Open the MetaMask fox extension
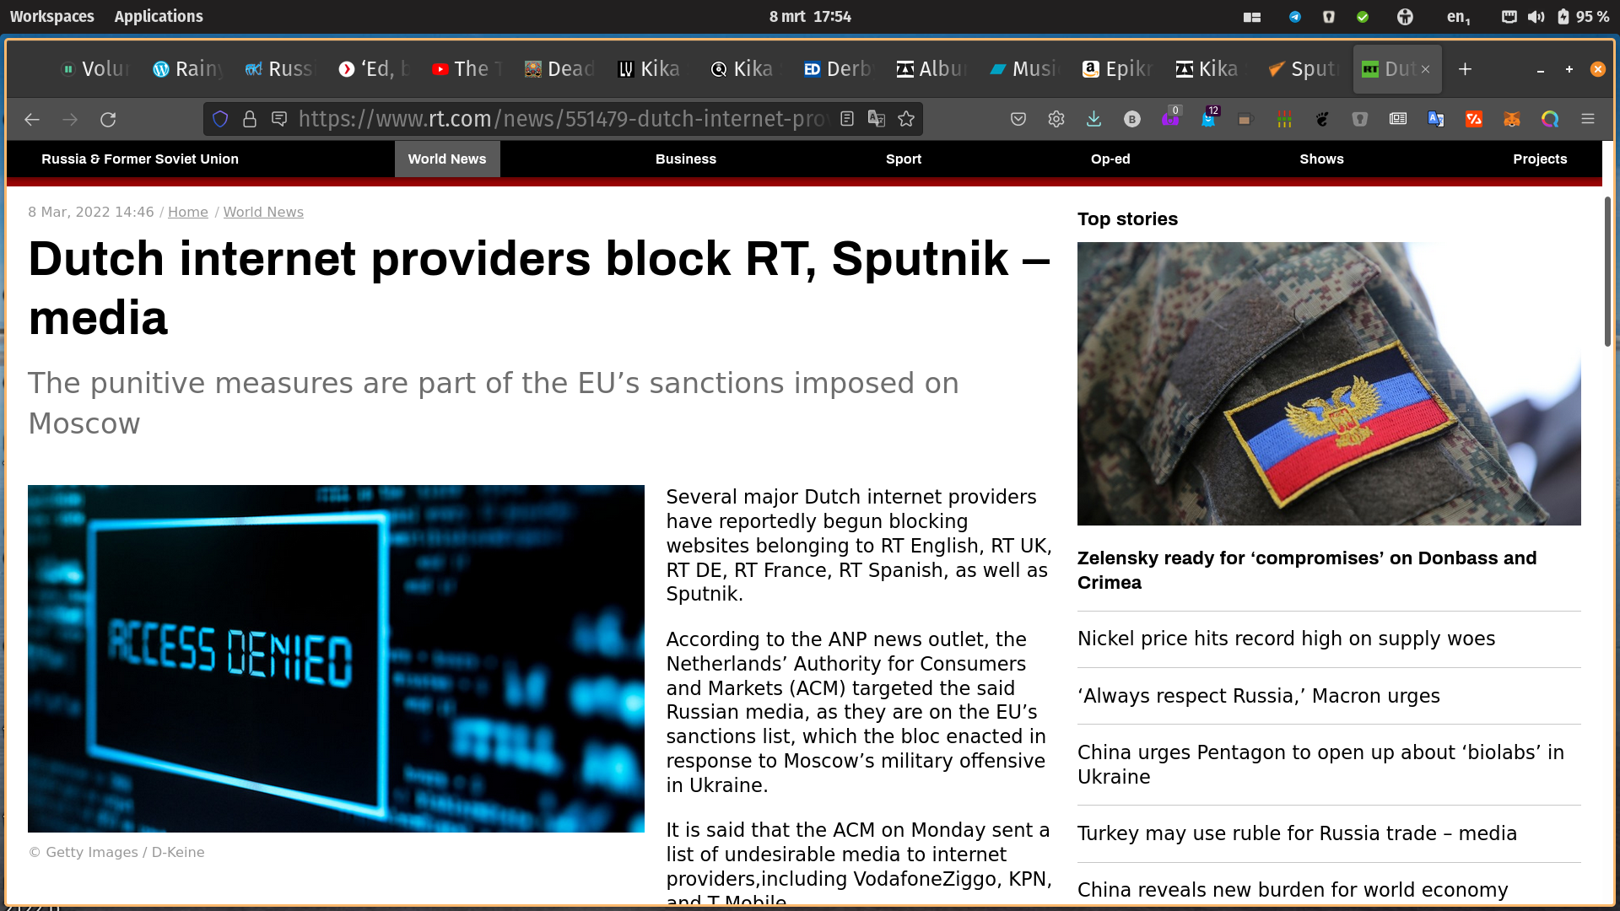The height and width of the screenshot is (911, 1620). pos(1512,119)
